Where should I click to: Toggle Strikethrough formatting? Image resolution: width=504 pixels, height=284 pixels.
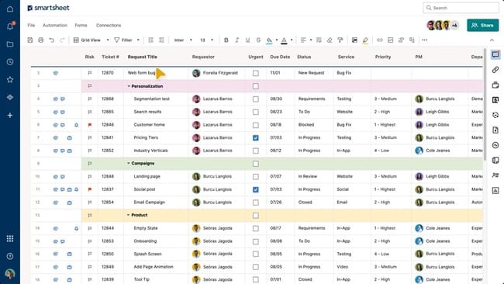pos(258,40)
